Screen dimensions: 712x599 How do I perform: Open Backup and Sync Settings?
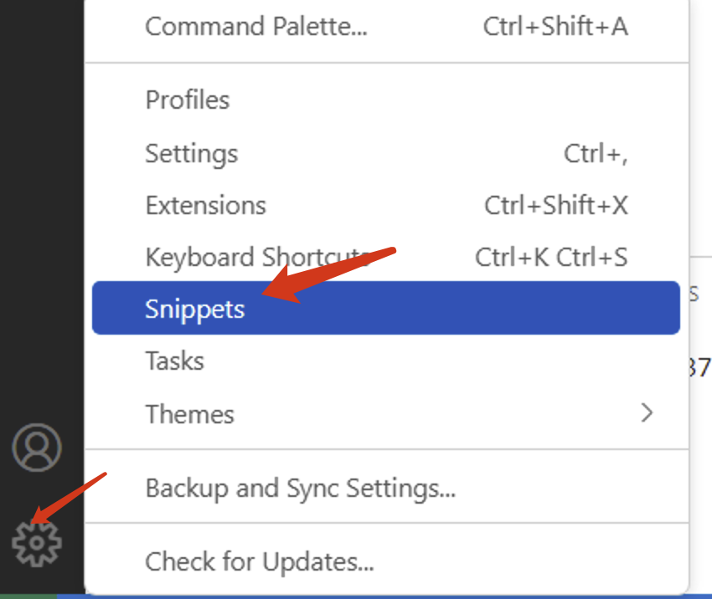[x=386, y=488]
